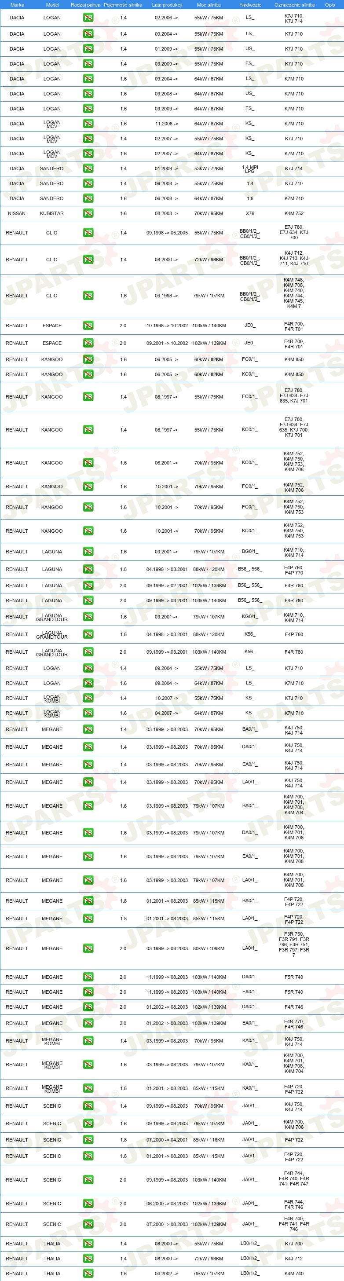Image resolution: width=344 pixels, height=1281 pixels.
Task: Click the Nadwozie column header
Action: (251, 5)
